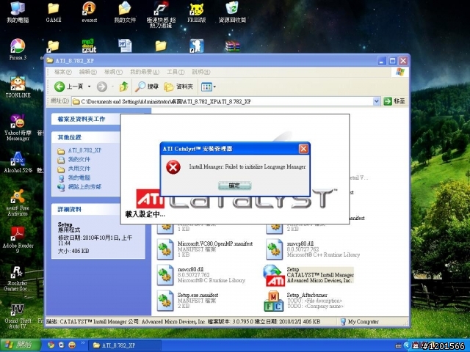Open the Windows Start button
The width and height of the screenshot is (470, 352).
pyautogui.click(x=21, y=345)
